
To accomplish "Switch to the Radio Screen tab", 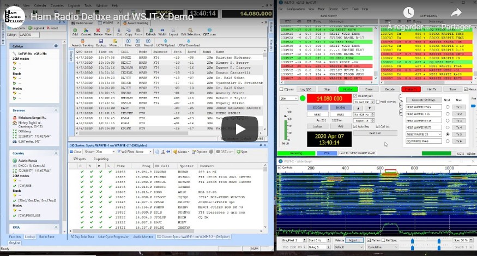I will click(x=82, y=23).
